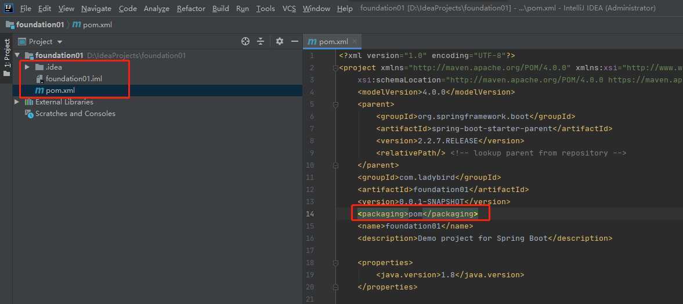Fold the project element on line 2

coord(335,68)
